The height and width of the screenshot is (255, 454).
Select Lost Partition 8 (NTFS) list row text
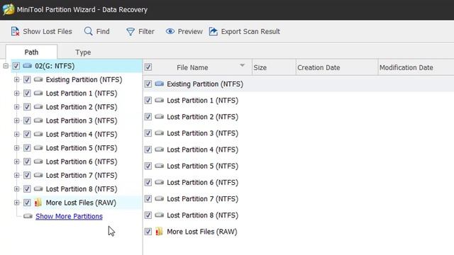pyautogui.click(x=202, y=215)
